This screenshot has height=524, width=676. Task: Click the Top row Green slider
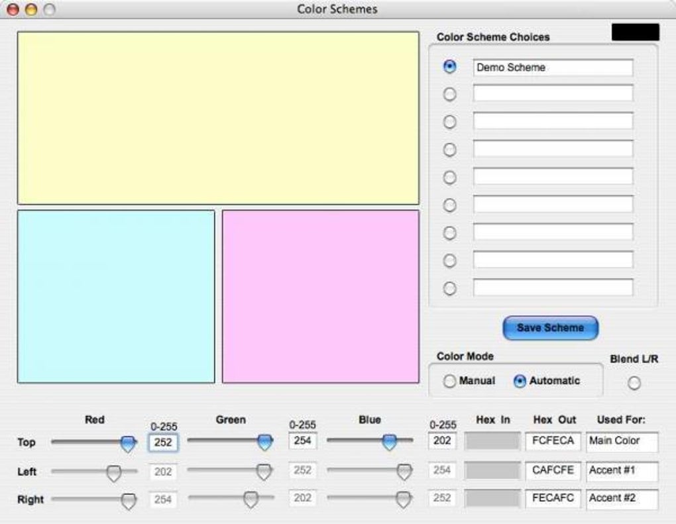coord(265,442)
